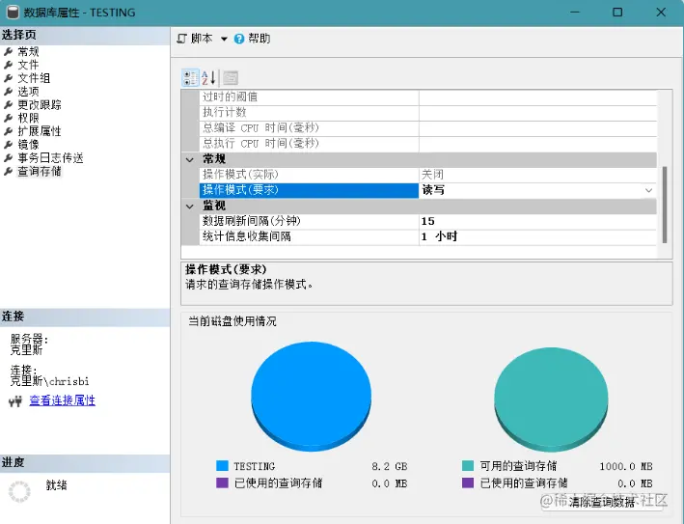Open the 脚本 dropdown arrow
Image resolution: width=684 pixels, height=524 pixels.
click(224, 39)
